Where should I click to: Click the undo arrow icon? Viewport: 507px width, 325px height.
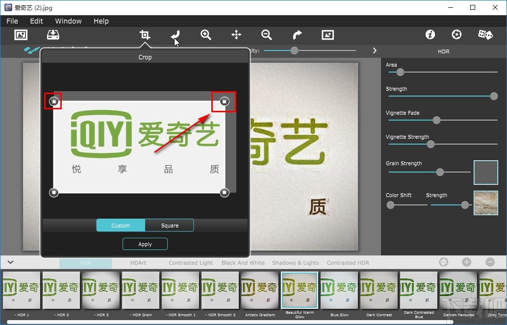point(175,35)
